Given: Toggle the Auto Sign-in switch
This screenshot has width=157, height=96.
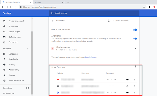Looking at the screenshot, I should coord(135,39).
